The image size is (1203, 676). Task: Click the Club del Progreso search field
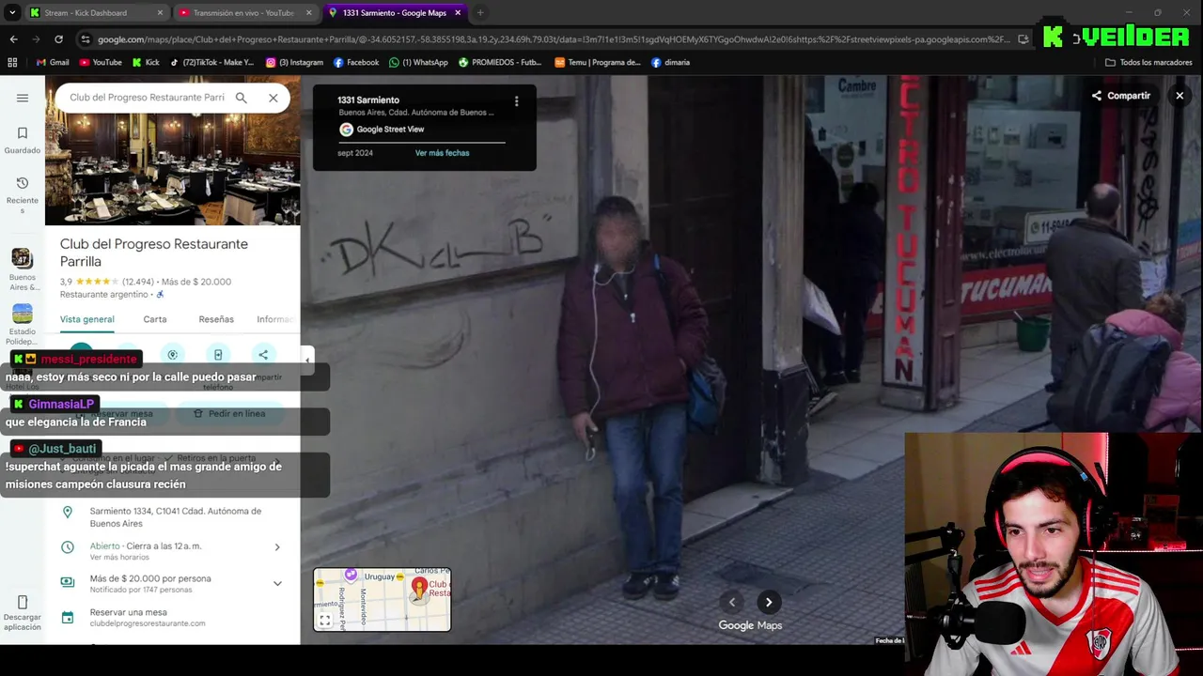click(x=147, y=98)
